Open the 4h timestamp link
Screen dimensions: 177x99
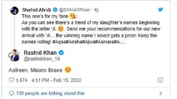pos(96,10)
